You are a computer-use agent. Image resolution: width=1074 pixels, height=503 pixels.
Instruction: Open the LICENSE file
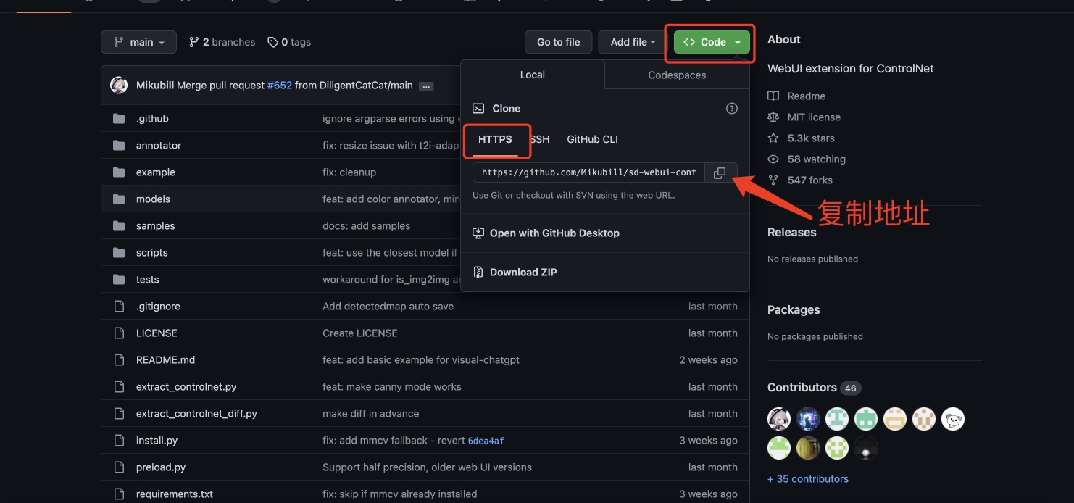pyautogui.click(x=157, y=333)
